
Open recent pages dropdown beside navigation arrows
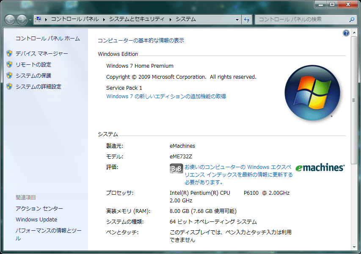click(30, 20)
